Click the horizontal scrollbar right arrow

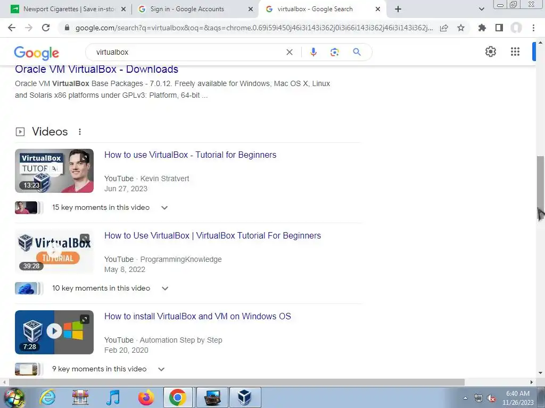click(532, 382)
